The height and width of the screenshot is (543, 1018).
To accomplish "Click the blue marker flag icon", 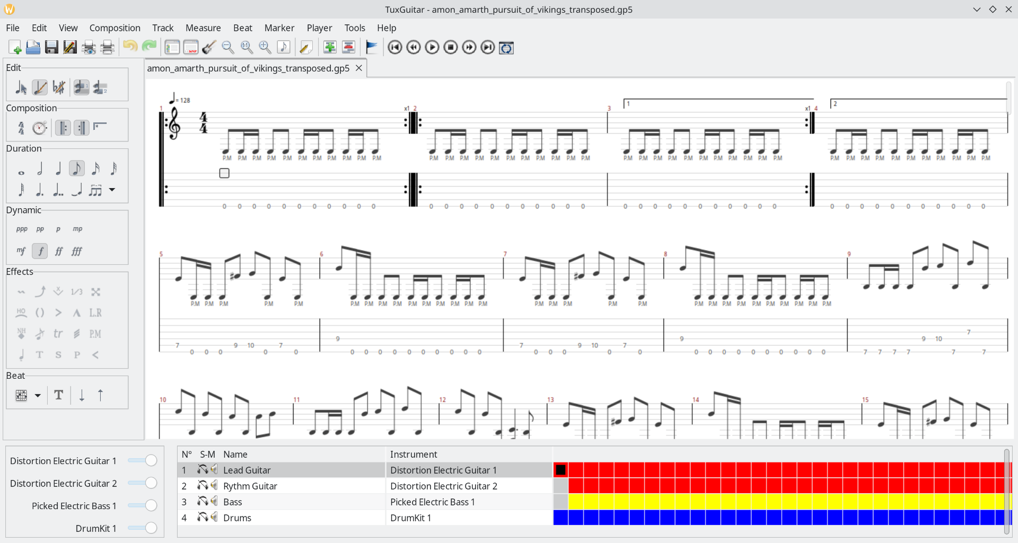I will pyautogui.click(x=371, y=48).
